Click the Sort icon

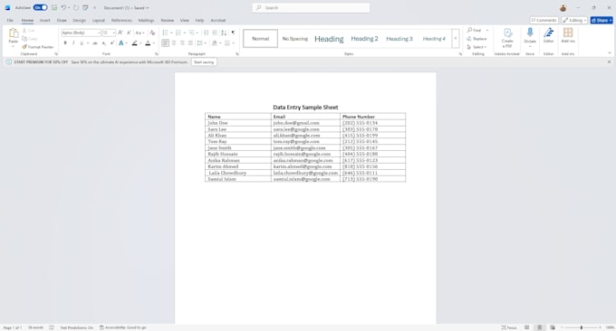click(224, 33)
